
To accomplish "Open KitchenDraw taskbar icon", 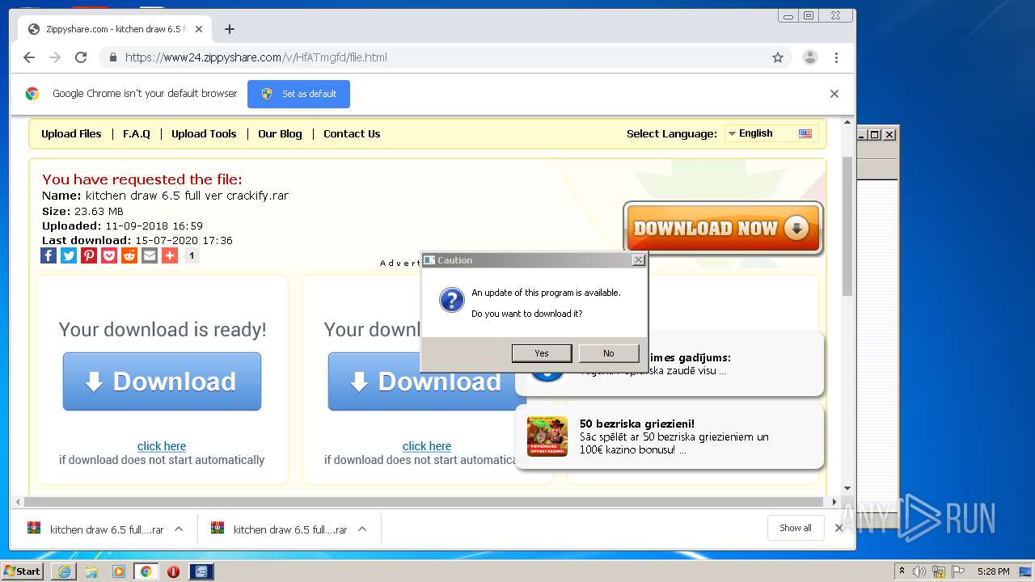I will pos(201,571).
